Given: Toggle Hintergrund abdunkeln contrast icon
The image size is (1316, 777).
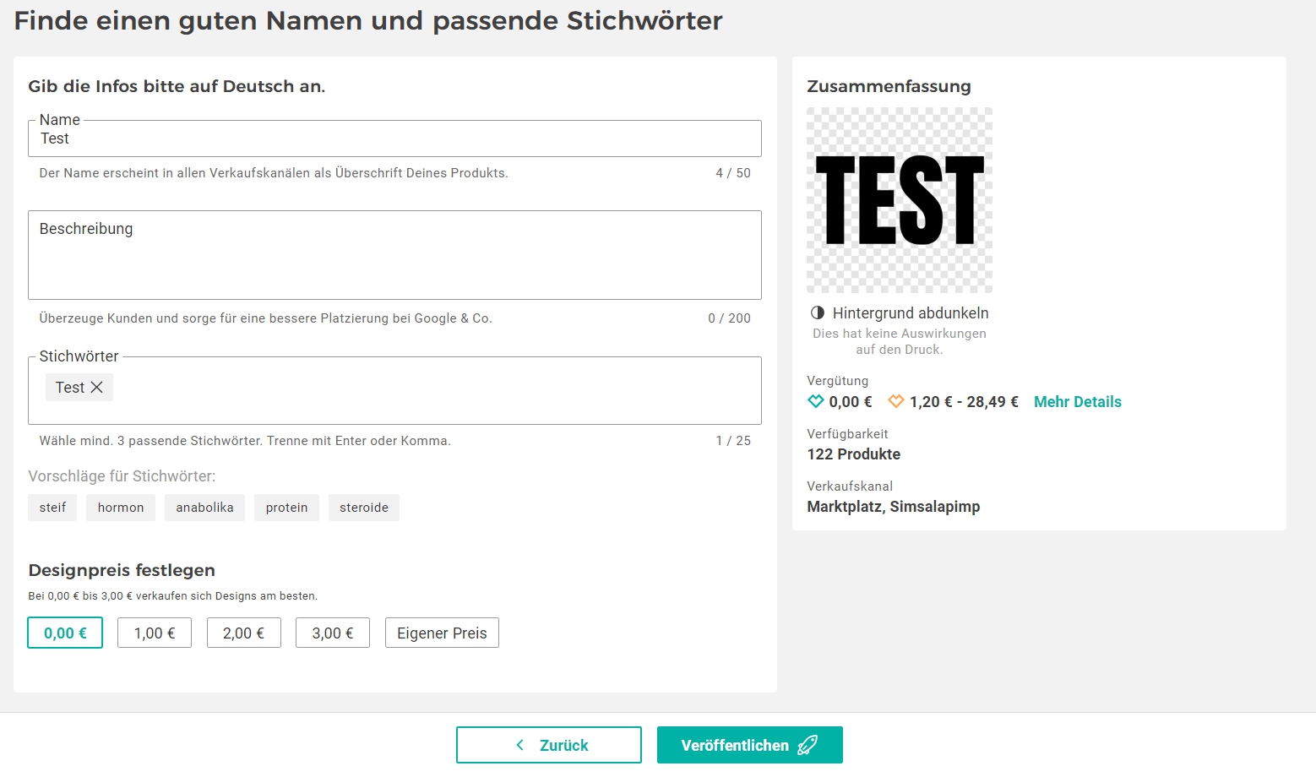Looking at the screenshot, I should (818, 313).
